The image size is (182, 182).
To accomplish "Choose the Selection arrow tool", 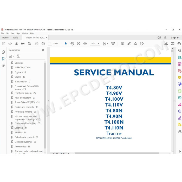I will point(66,44).
